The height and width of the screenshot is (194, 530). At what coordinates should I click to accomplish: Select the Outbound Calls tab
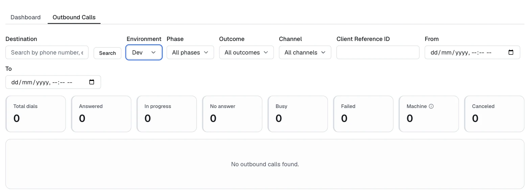click(74, 17)
